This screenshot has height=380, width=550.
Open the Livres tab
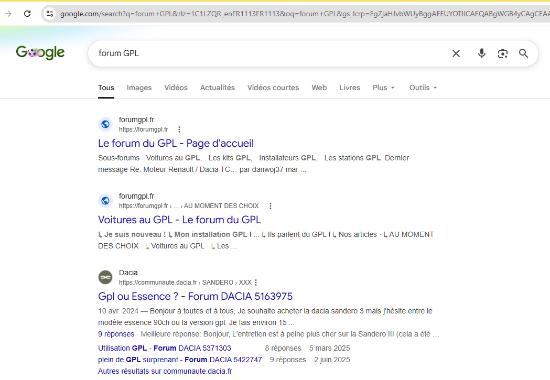click(350, 88)
